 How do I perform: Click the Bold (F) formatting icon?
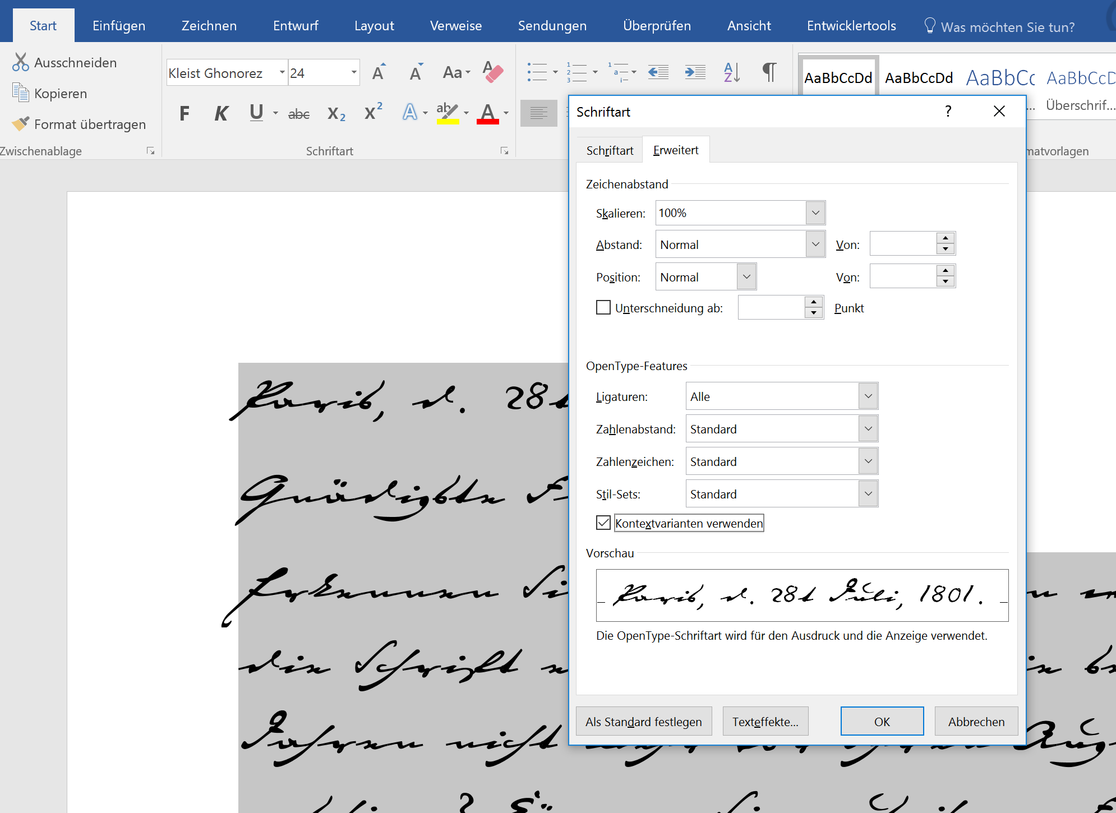pyautogui.click(x=185, y=114)
